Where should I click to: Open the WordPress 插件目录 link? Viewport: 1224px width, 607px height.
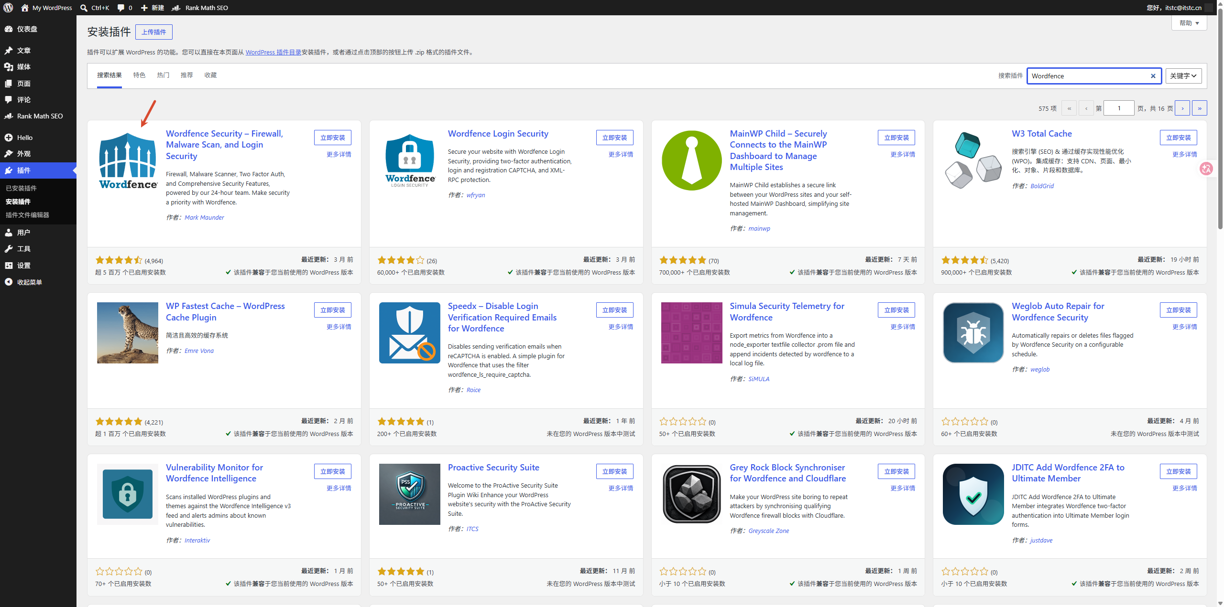coord(273,53)
